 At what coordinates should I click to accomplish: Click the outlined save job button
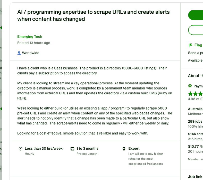pyautogui.click(x=196, y=30)
